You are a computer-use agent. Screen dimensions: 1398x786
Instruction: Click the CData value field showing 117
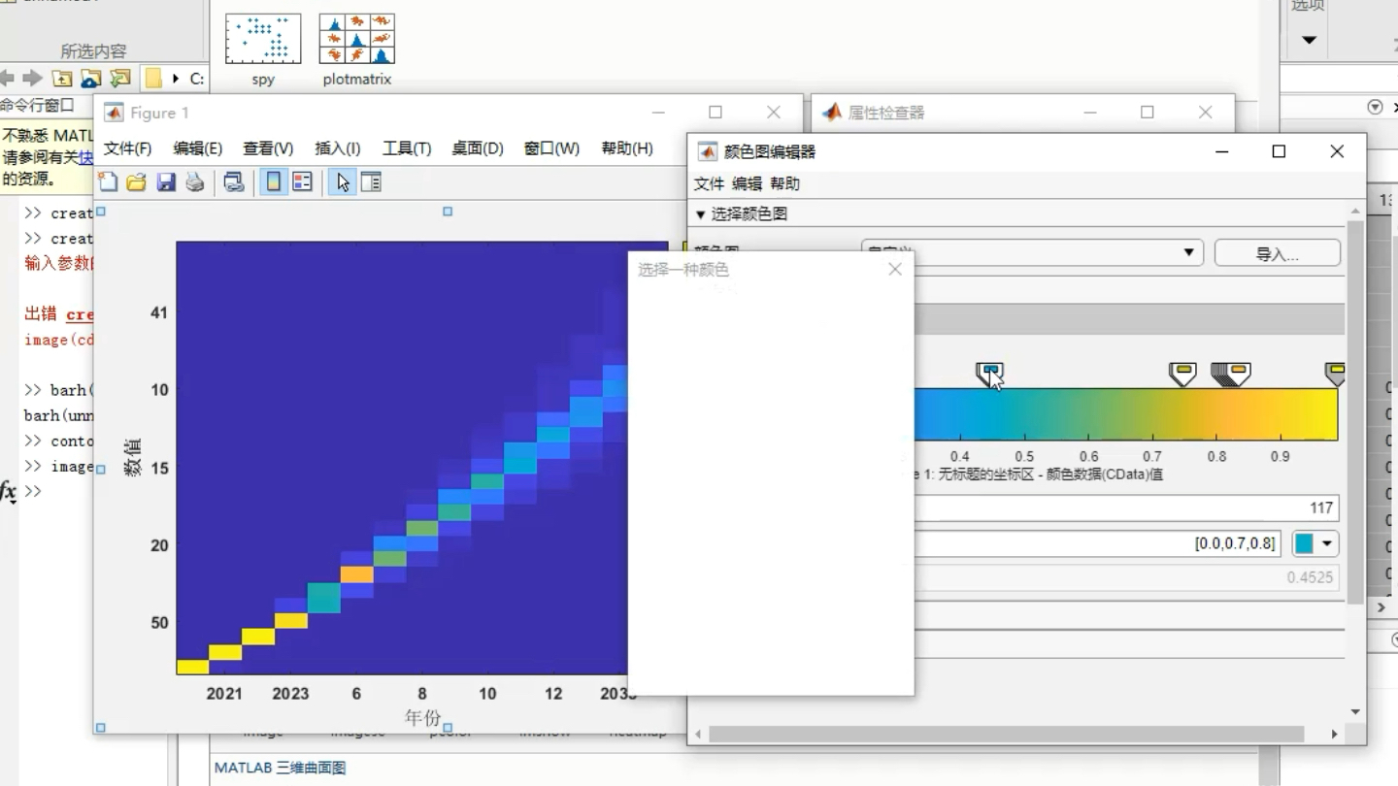point(1262,508)
